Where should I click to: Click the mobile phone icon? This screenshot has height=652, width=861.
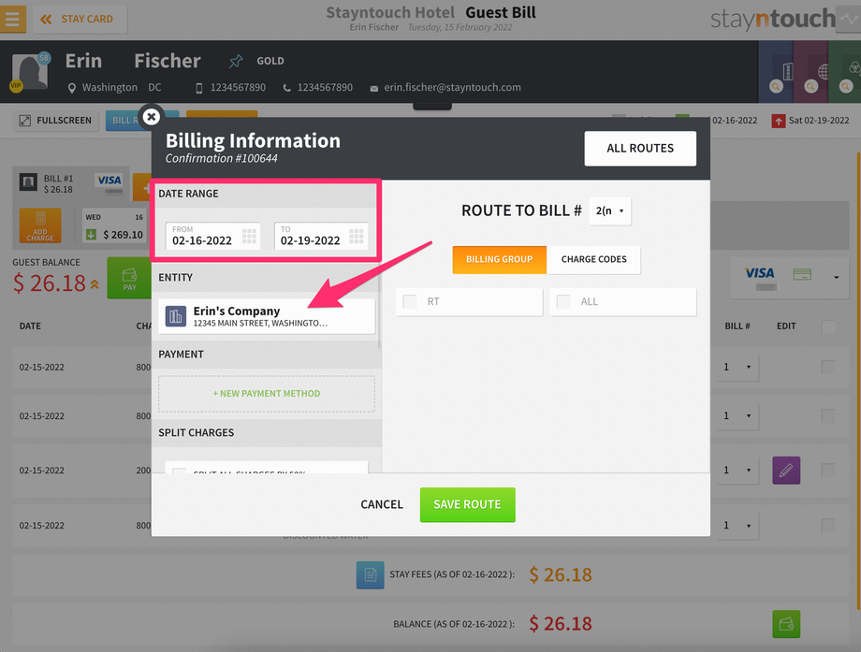pos(199,88)
